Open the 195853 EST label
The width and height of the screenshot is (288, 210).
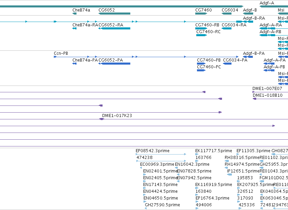click(x=245, y=178)
